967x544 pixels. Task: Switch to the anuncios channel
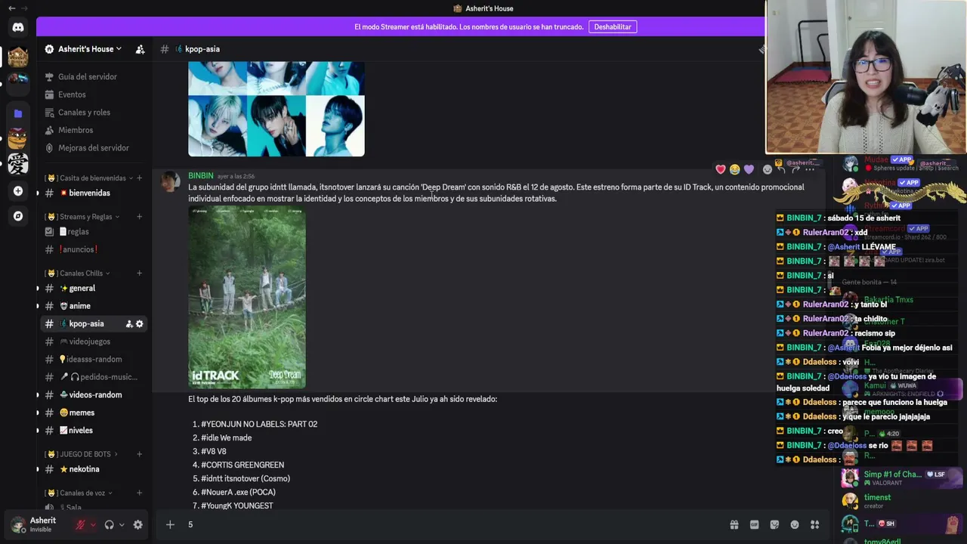(94, 249)
